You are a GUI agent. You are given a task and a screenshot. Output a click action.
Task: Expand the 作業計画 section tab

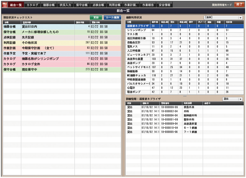coord(132,4)
